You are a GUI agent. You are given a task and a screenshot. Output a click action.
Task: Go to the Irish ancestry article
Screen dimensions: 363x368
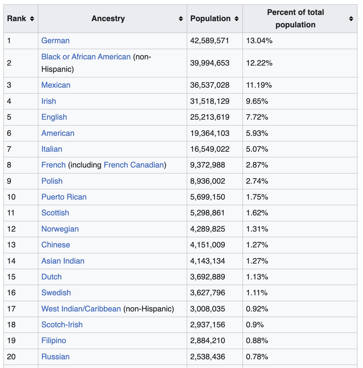click(x=49, y=101)
